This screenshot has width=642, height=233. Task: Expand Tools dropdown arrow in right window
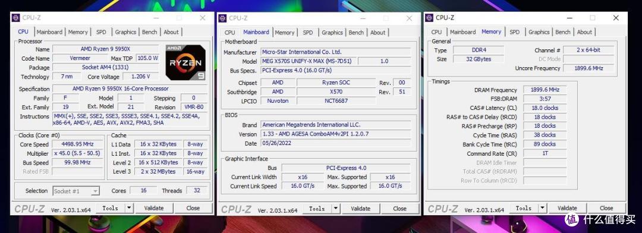pos(543,208)
